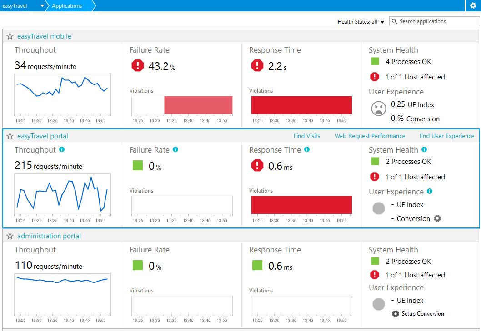This screenshot has height=331, width=481.
Task: Click easyTravel portal Response Time violations bar
Action: (301, 205)
